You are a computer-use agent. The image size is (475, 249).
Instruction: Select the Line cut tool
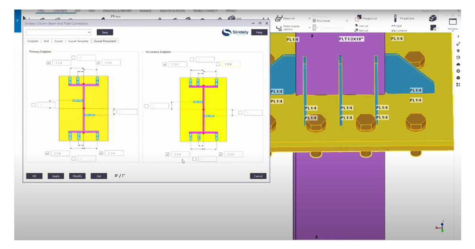click(x=363, y=26)
